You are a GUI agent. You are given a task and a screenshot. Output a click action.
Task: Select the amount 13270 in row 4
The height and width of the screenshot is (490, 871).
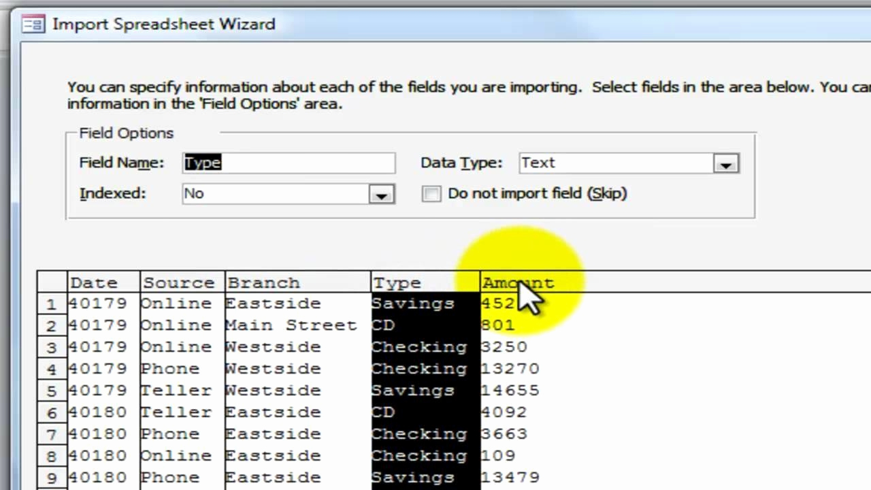510,368
